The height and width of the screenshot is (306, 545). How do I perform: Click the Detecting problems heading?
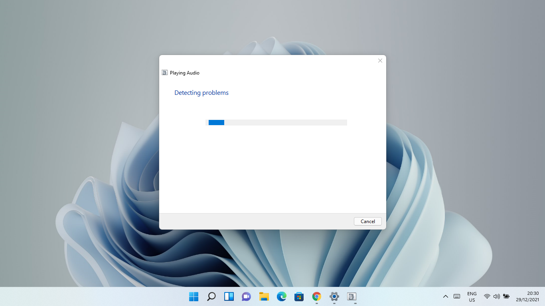pyautogui.click(x=201, y=92)
